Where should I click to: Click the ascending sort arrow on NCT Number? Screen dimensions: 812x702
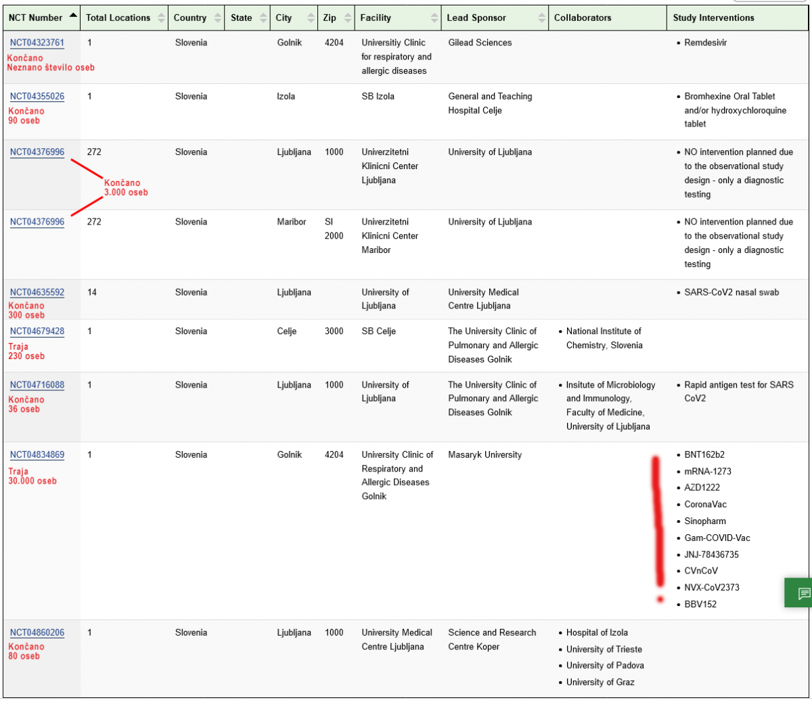pyautogui.click(x=73, y=16)
